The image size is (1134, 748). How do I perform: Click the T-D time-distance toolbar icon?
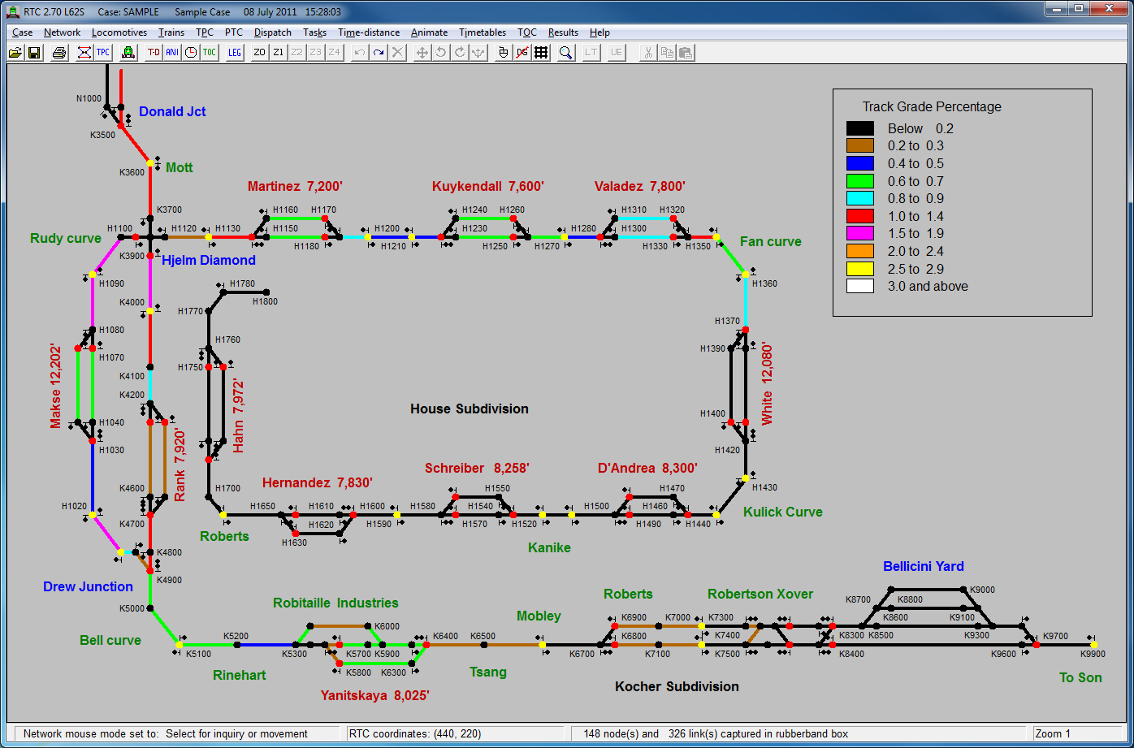coord(154,53)
